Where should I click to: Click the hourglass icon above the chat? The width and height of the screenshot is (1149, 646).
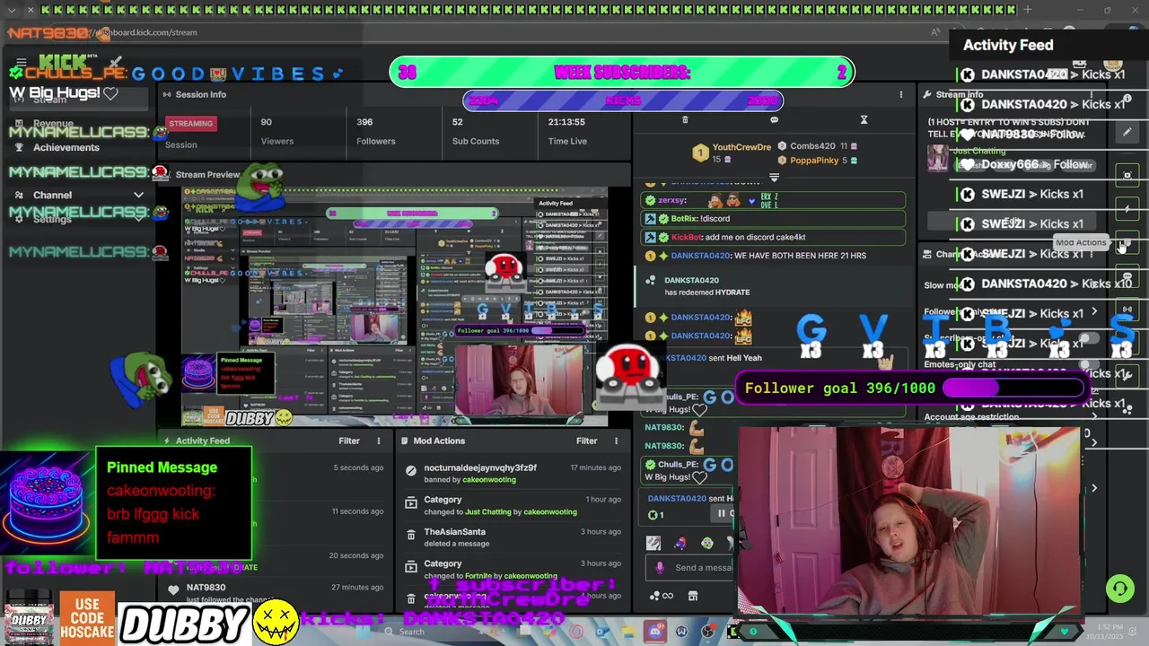pyautogui.click(x=864, y=119)
